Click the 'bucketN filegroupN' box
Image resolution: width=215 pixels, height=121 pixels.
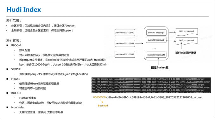[x=156, y=55]
